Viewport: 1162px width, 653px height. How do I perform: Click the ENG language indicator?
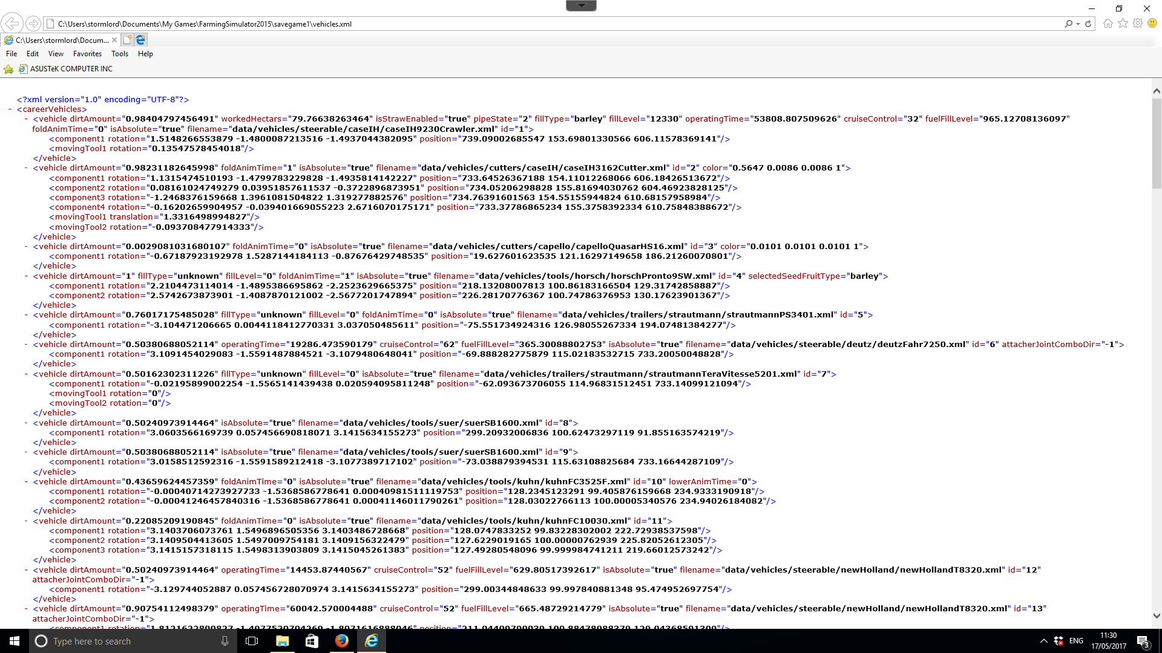[1076, 641]
